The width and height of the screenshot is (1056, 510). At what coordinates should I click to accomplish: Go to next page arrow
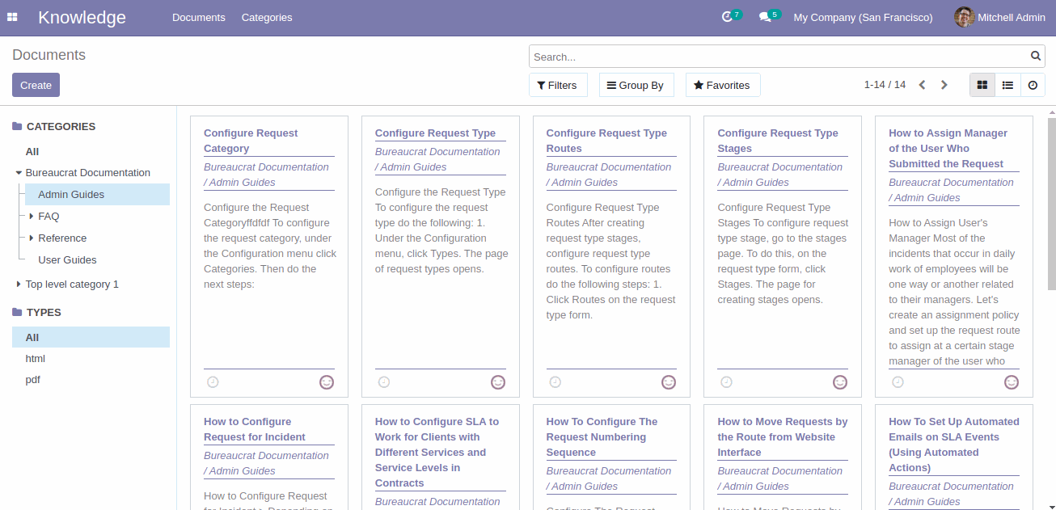tap(944, 85)
